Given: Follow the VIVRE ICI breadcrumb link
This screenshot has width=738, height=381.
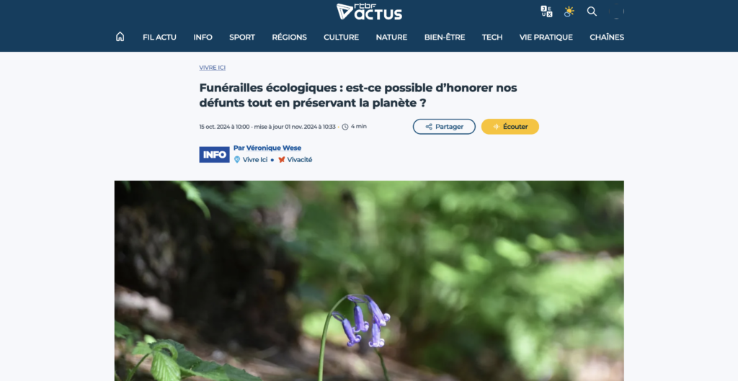Looking at the screenshot, I should 213,67.
